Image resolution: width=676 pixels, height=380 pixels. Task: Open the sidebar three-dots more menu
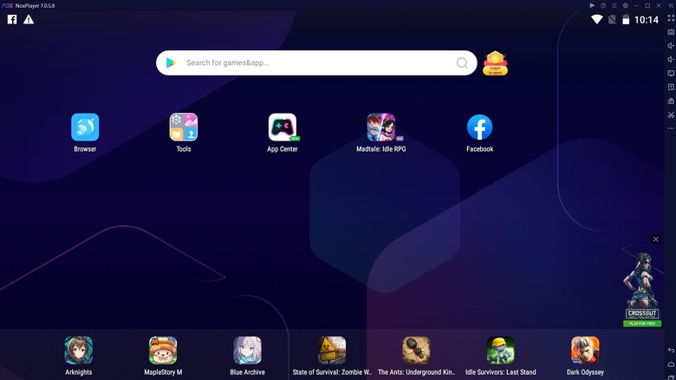coord(671,128)
